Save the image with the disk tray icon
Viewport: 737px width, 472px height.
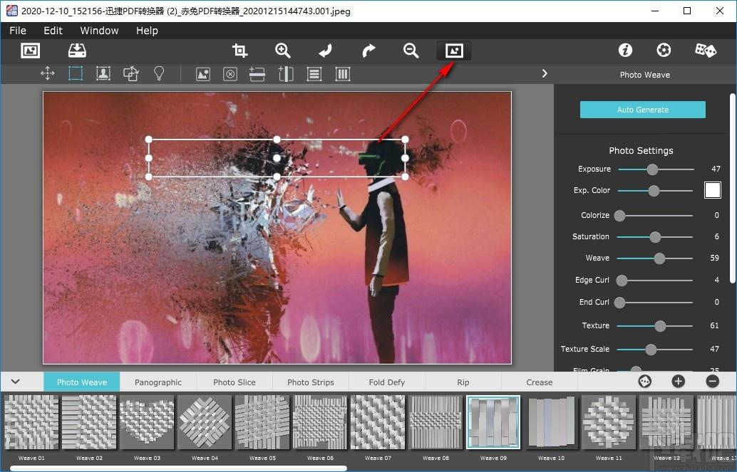[77, 51]
